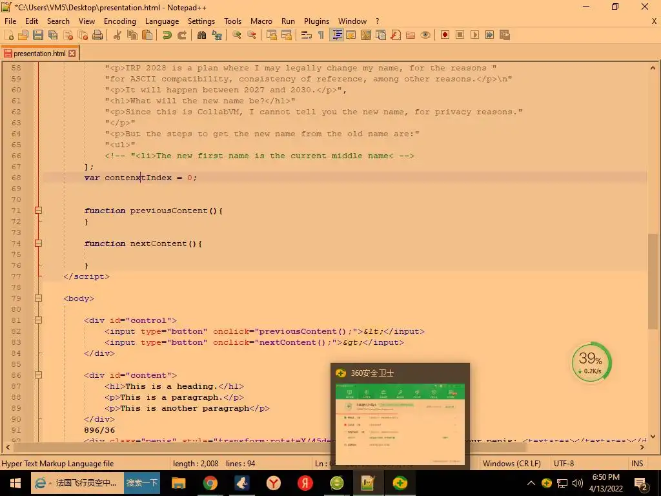661x496 pixels.
Task: Open the Plugins menu
Action: (x=316, y=21)
